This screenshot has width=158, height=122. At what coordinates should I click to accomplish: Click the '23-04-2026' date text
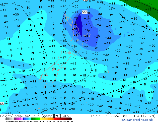click(x=107, y=116)
